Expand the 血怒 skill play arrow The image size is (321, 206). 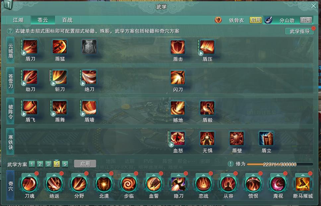point(171,144)
